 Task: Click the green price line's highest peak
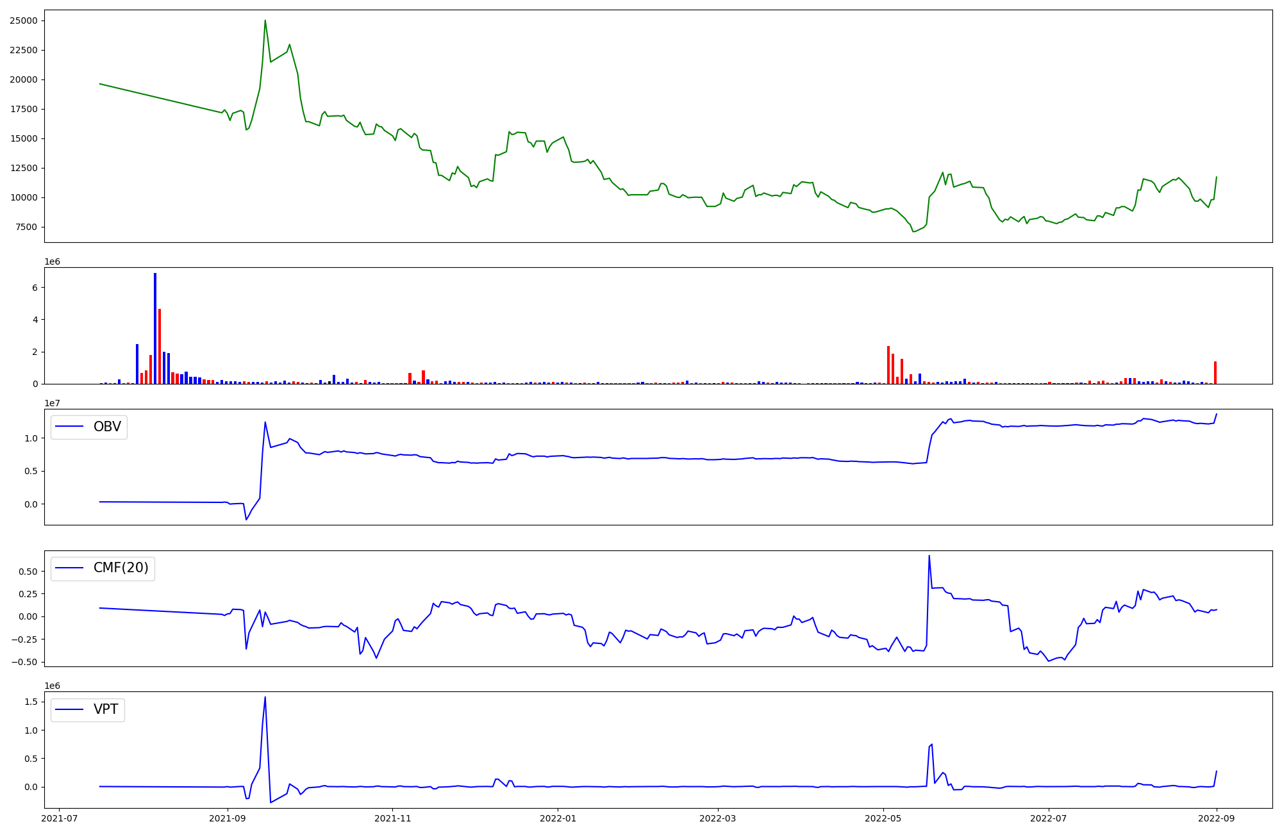coord(265,21)
